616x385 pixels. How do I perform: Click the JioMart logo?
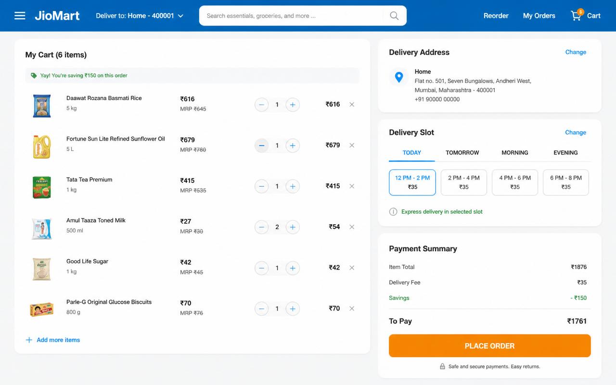[57, 16]
